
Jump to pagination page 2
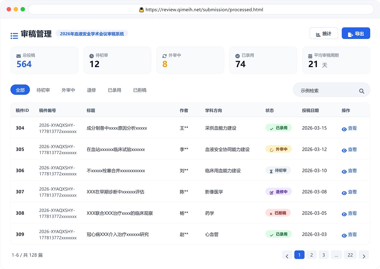pyautogui.click(x=311, y=255)
